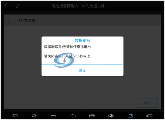Tap the truck vehicle connection icon
Viewport: 165px width, 120px height.
tap(149, 116)
